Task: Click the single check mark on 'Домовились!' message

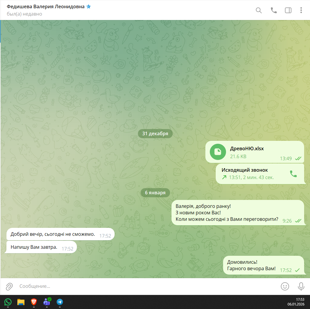Action: (297, 270)
